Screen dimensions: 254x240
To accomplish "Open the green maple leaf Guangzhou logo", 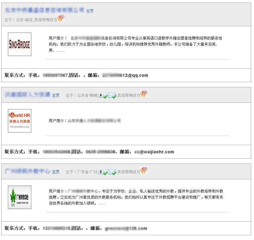I will click(x=20, y=197).
